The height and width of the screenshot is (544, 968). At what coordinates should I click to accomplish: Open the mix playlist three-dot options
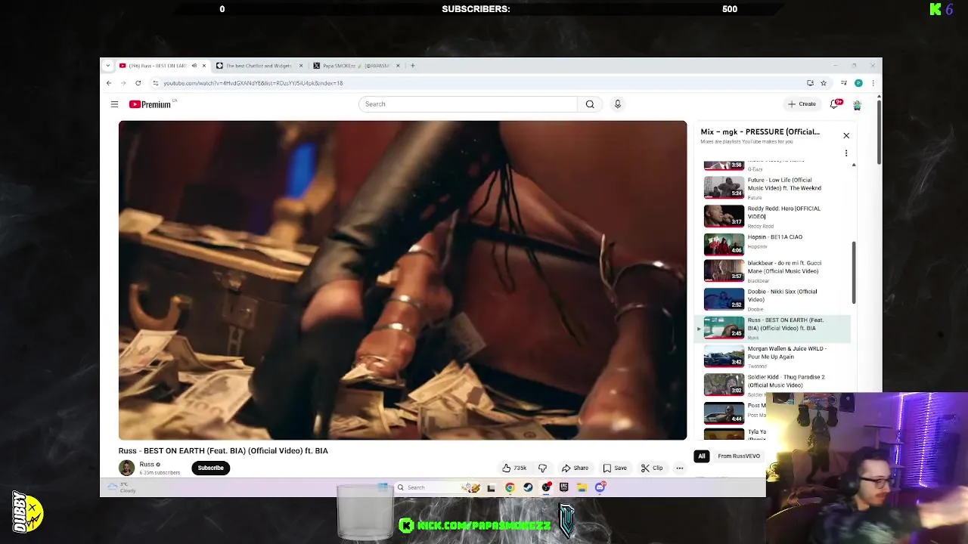[x=846, y=153]
